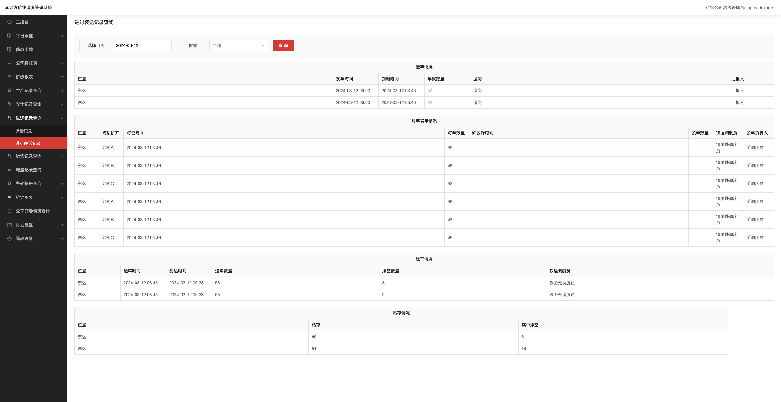Click 其中排空 value 14 for 西区
Screen dimensions: 781x402
tap(524, 349)
